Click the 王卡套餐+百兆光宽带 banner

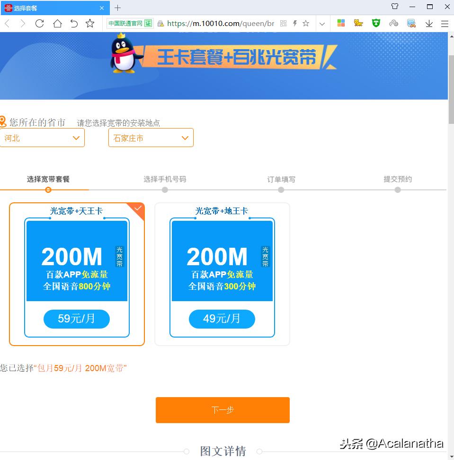click(237, 57)
